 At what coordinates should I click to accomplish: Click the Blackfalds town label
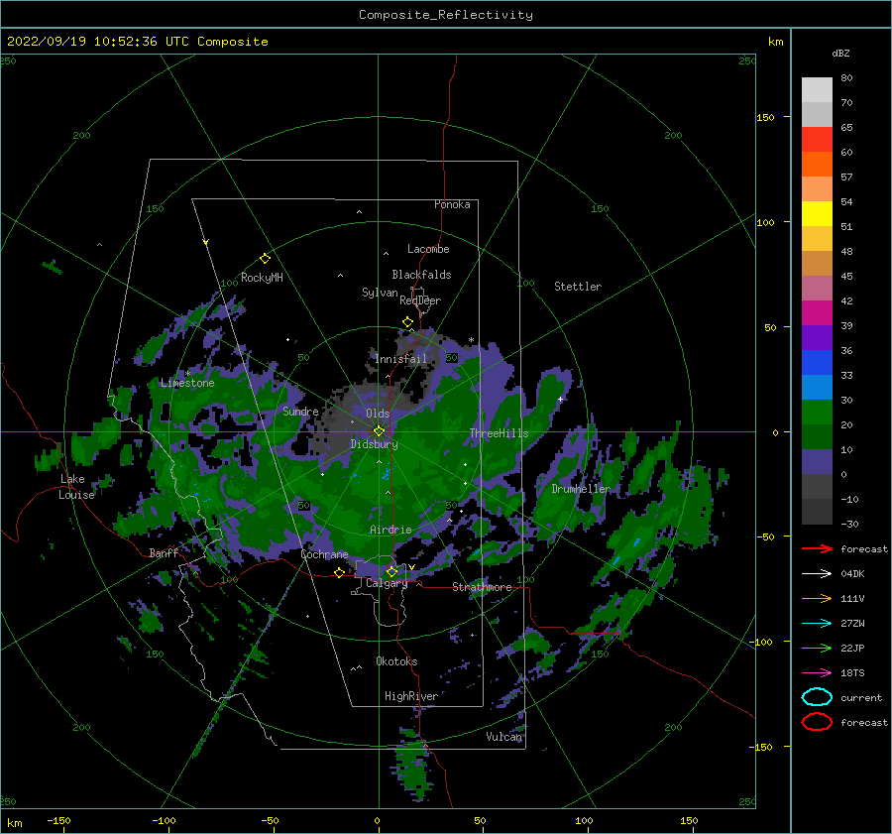point(421,275)
